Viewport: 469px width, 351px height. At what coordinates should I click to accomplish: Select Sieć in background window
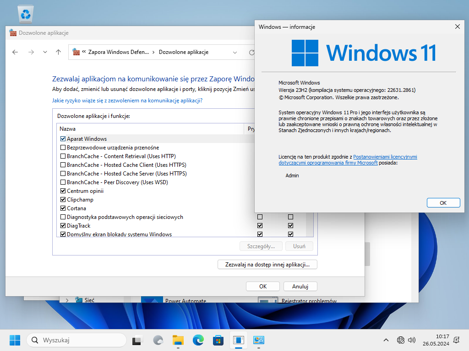coord(89,300)
